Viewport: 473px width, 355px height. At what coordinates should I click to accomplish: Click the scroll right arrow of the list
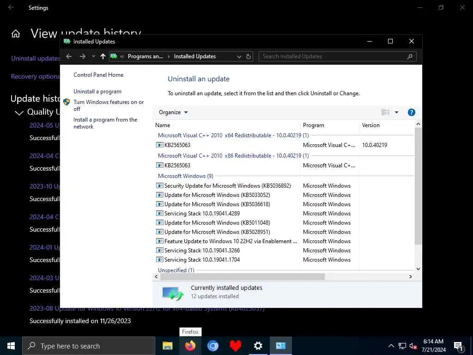411,277
